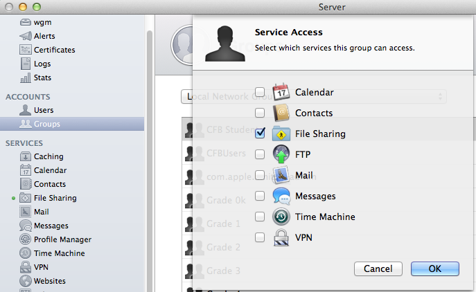Click the VPN lock icon in dialog
The image size is (476, 292).
coord(281,237)
